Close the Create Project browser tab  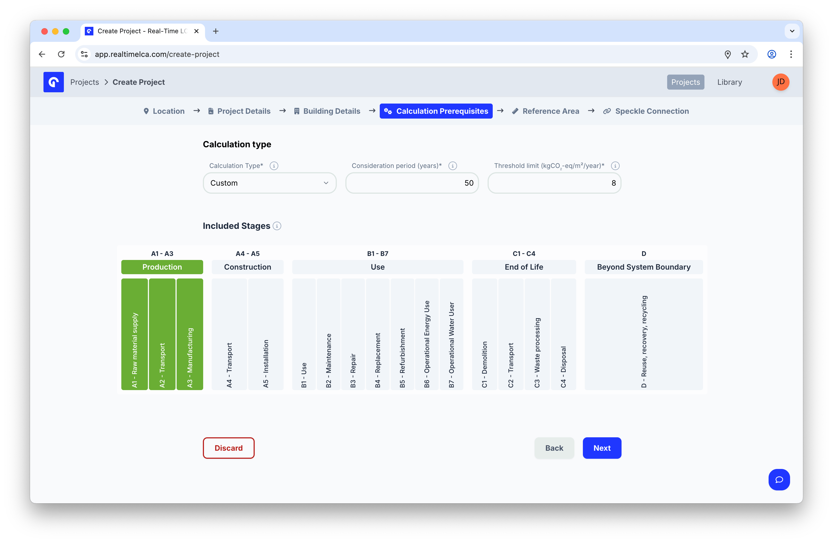pos(196,31)
